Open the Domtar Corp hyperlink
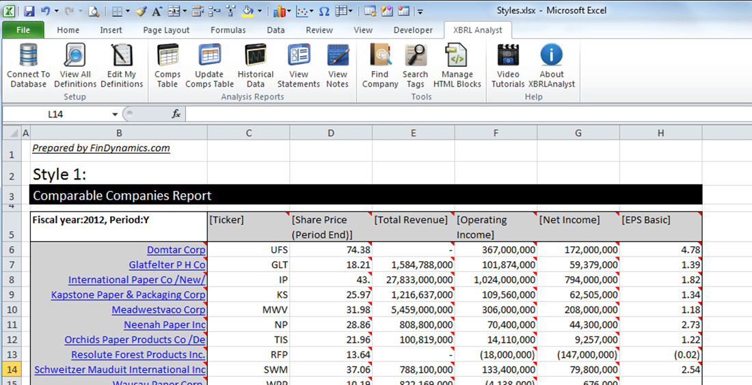The image size is (752, 385). pos(176,250)
